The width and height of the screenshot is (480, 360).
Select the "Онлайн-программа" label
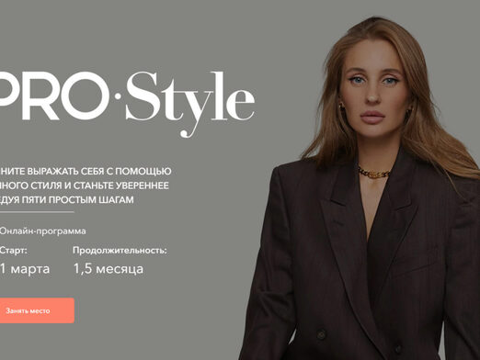point(42,231)
